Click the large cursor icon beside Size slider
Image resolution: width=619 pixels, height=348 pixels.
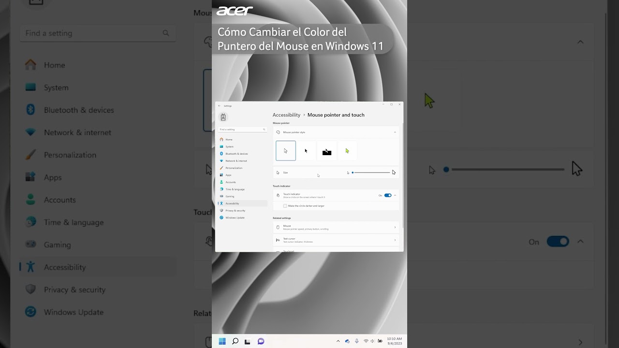(x=394, y=173)
